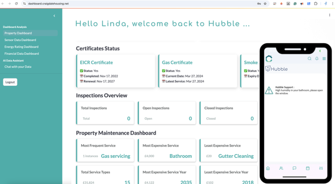The height and width of the screenshot is (184, 335).
Task: Tap the notification bell in phone app
Action: [x=317, y=58]
